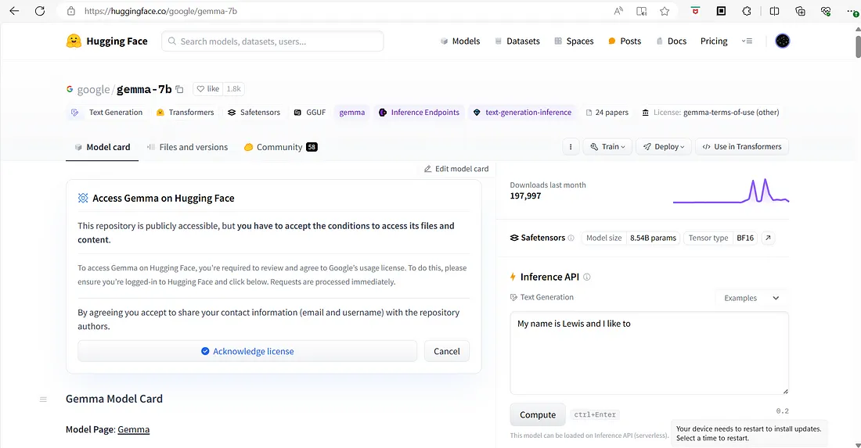The width and height of the screenshot is (861, 448).
Task: Expand the navigation more-options menu icon
Action: click(x=747, y=41)
